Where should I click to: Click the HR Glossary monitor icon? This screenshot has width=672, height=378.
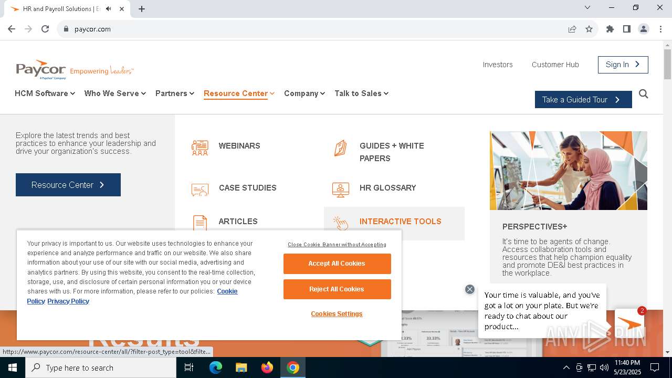(x=340, y=190)
